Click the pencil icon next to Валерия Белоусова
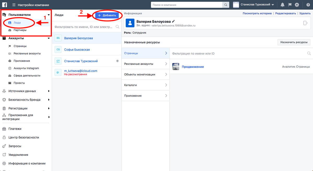 pos(173,21)
